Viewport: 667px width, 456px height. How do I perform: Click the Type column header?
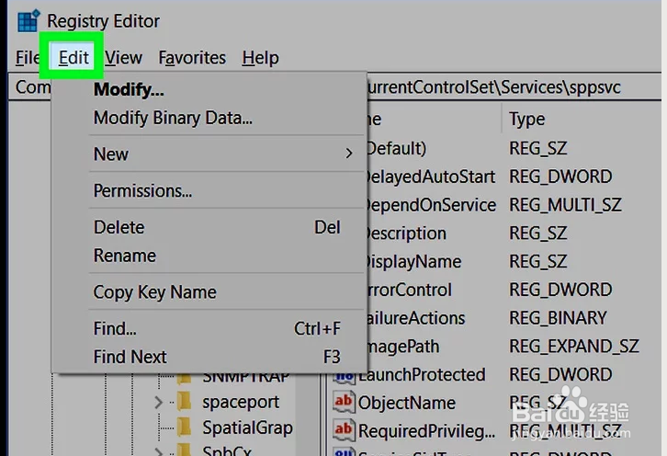(527, 119)
